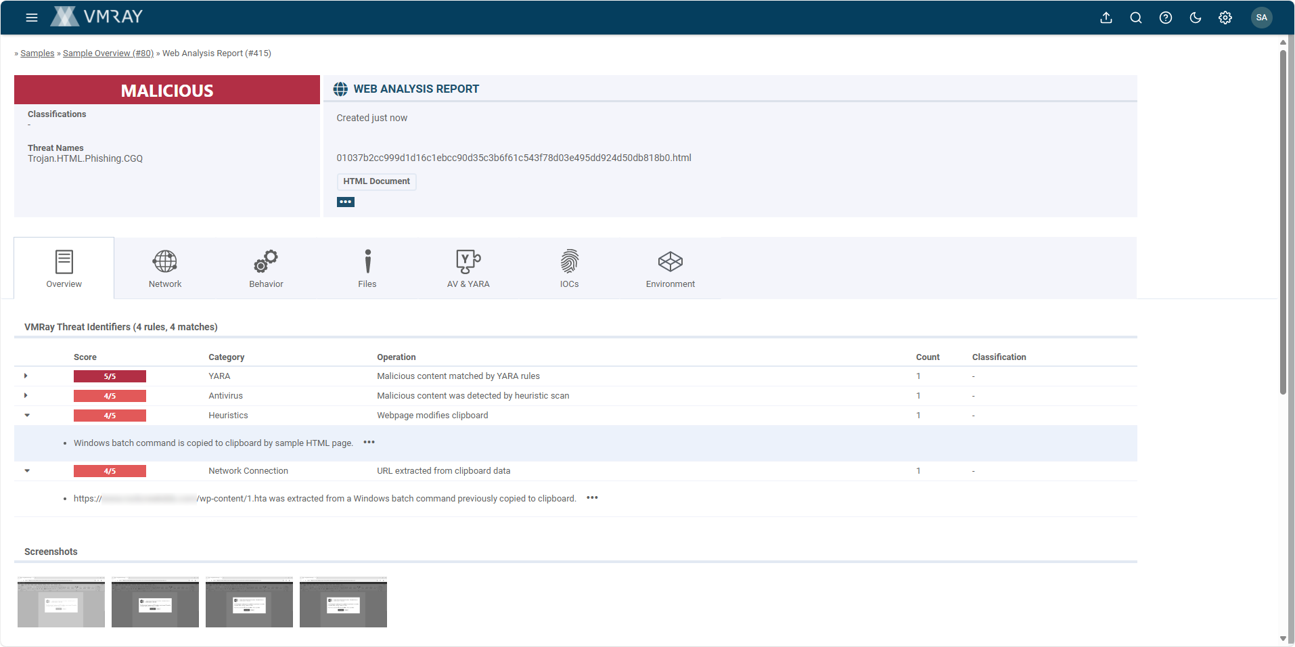Click the Trojan.HTML.Phishing.CGQ threat name

[85, 158]
